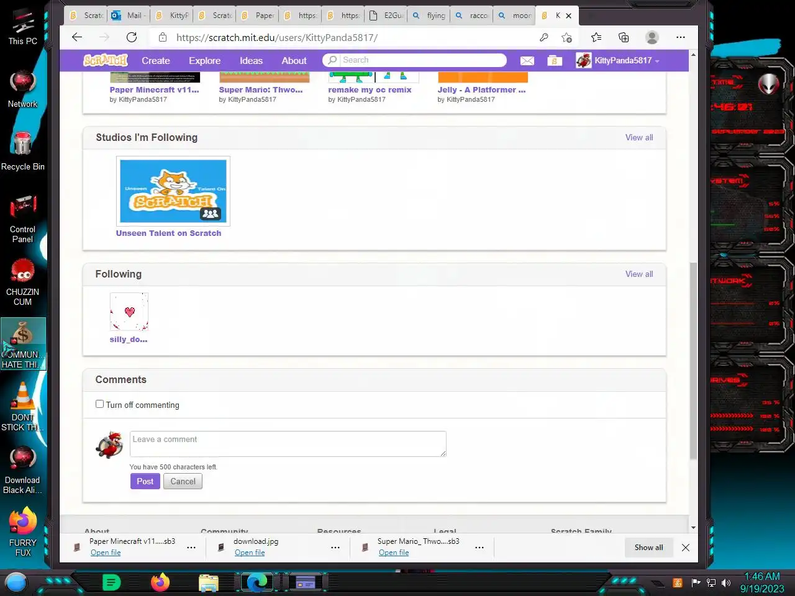Viewport: 795px width, 596px height.
Task: Click the browser address bar URL
Action: [x=276, y=37]
